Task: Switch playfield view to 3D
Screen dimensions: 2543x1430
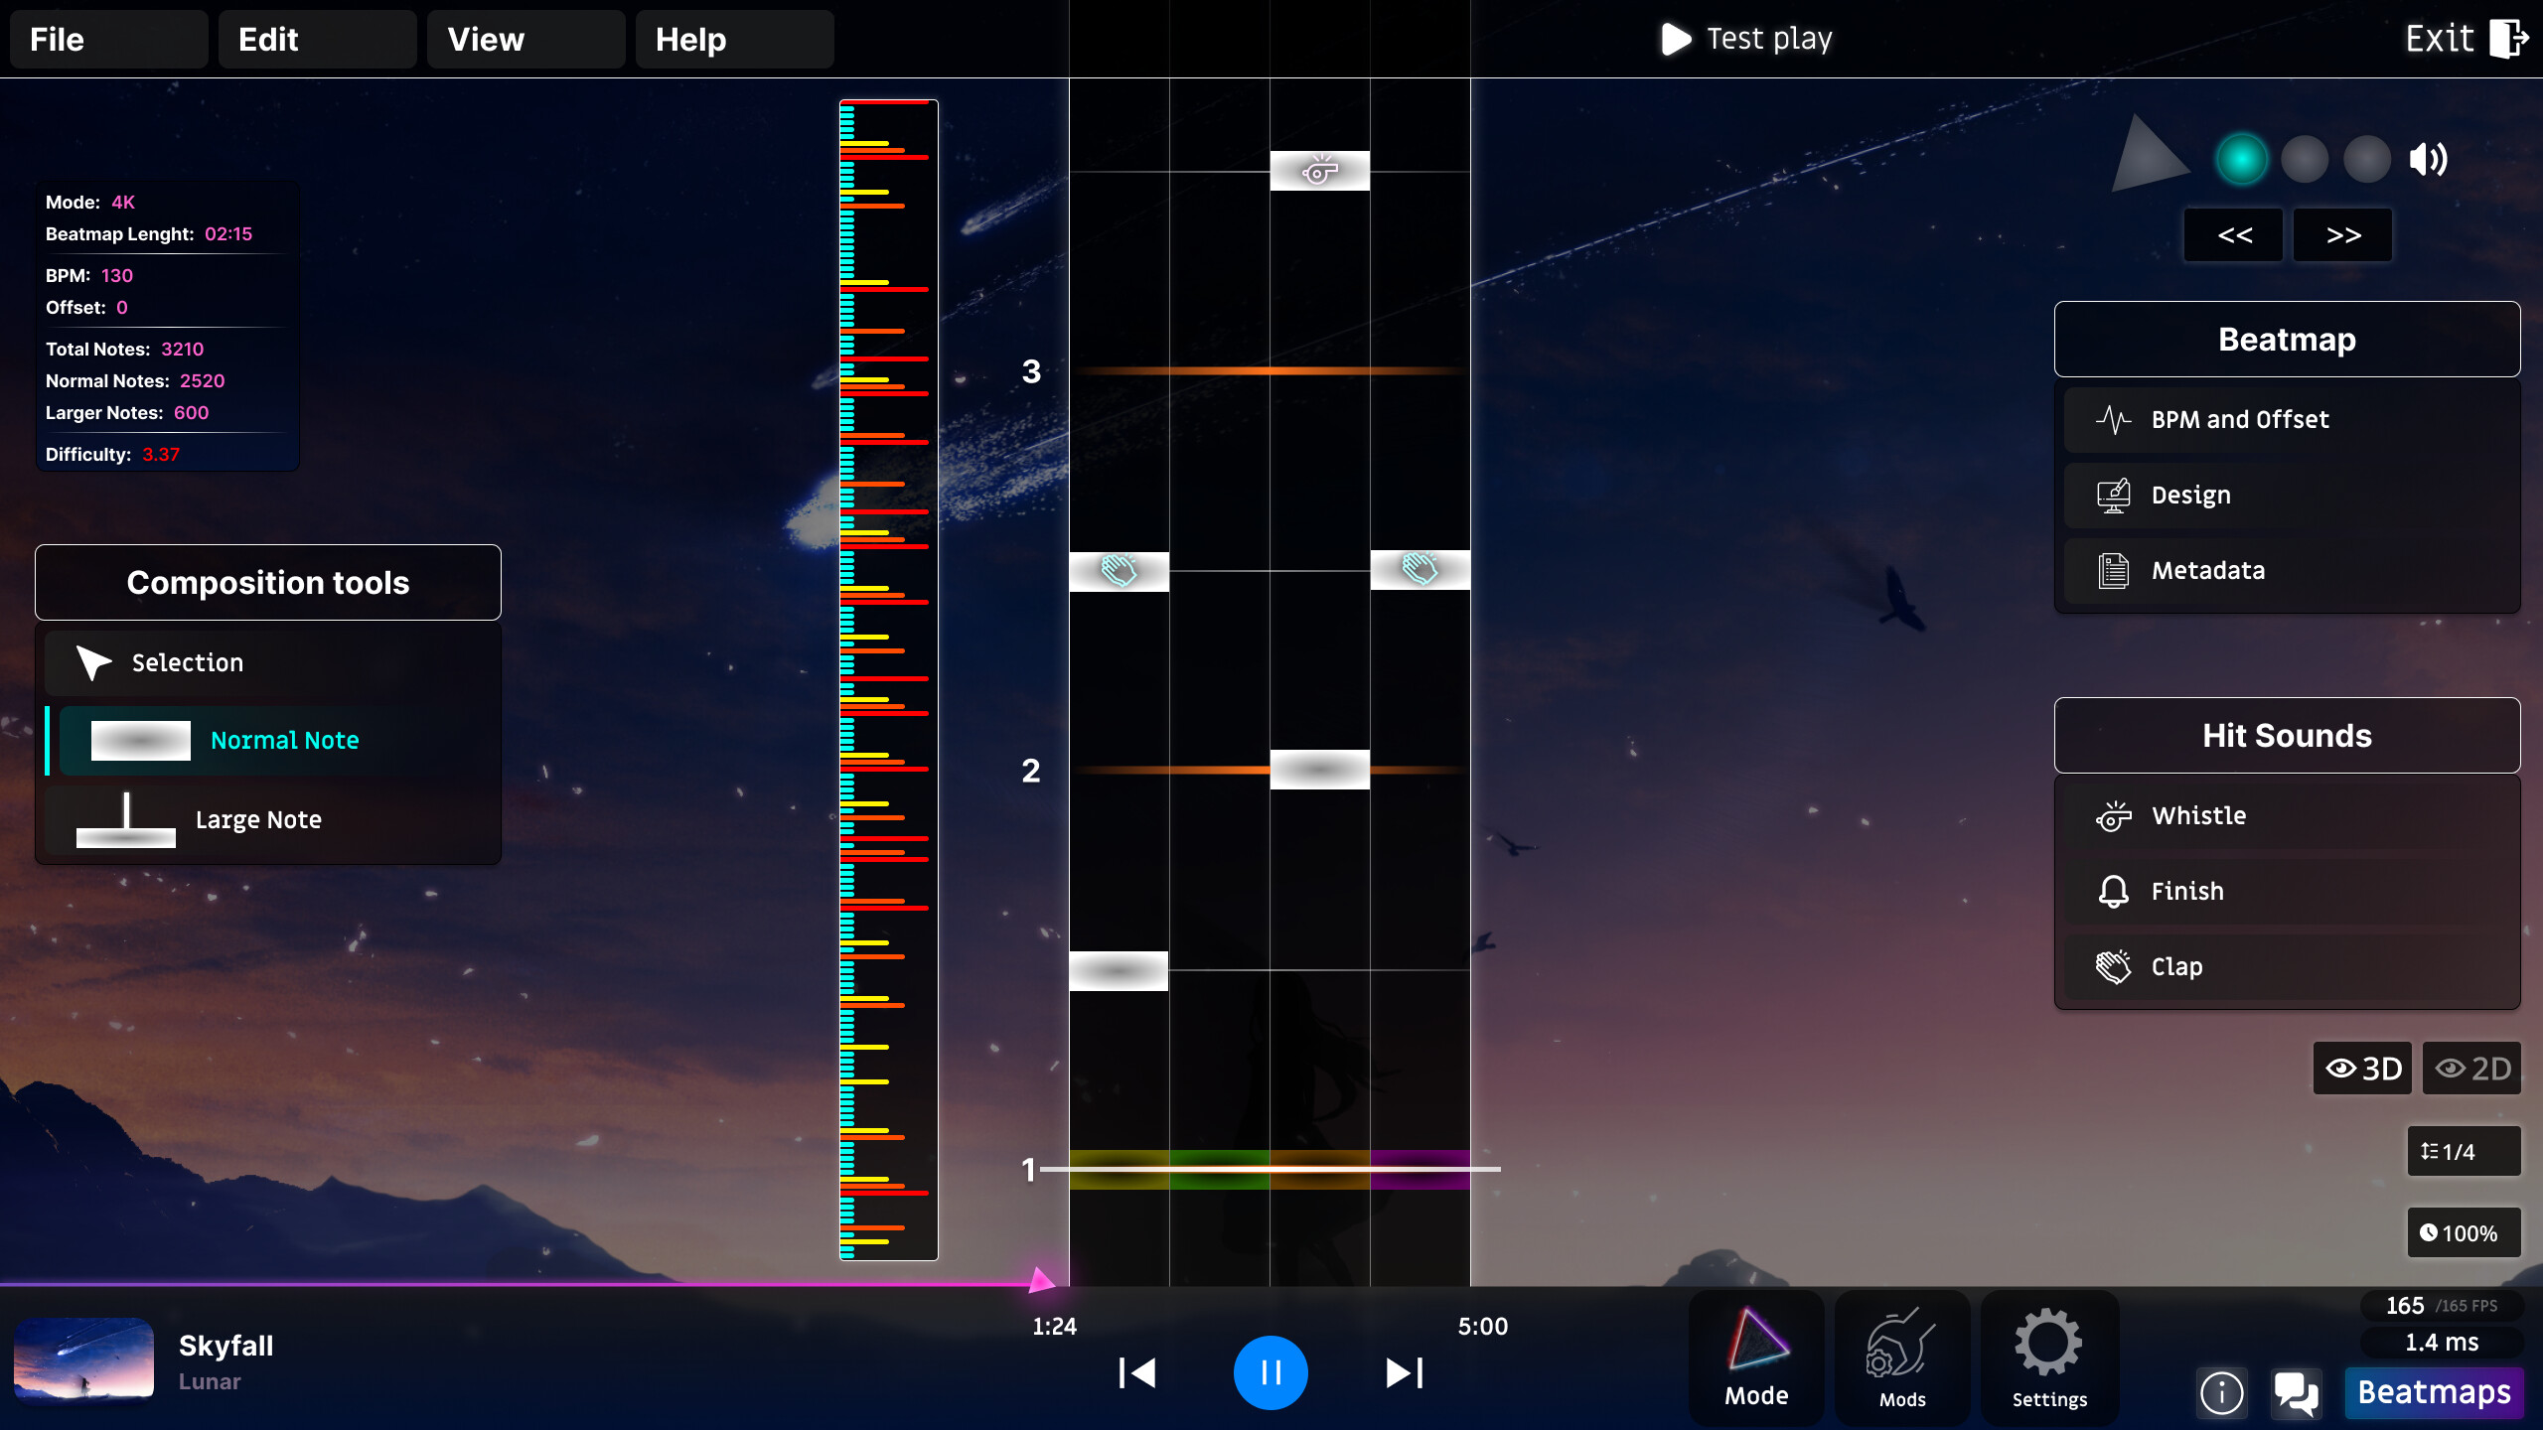Action: pos(2362,1069)
